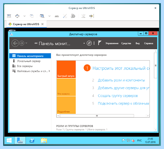The image size is (164, 149).
Task: Click Server Manager icon in the taskbar
Action: click(x=20, y=140)
